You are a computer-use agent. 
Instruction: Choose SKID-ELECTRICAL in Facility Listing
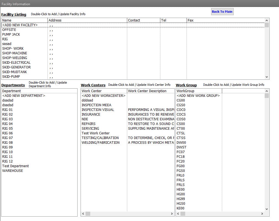[133, 63]
